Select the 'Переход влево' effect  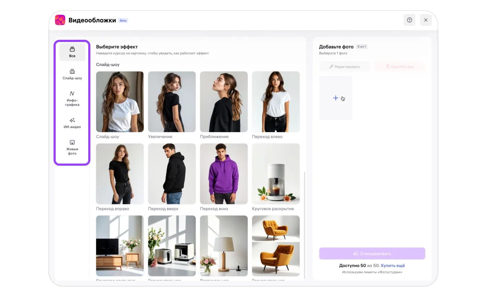coord(276,102)
